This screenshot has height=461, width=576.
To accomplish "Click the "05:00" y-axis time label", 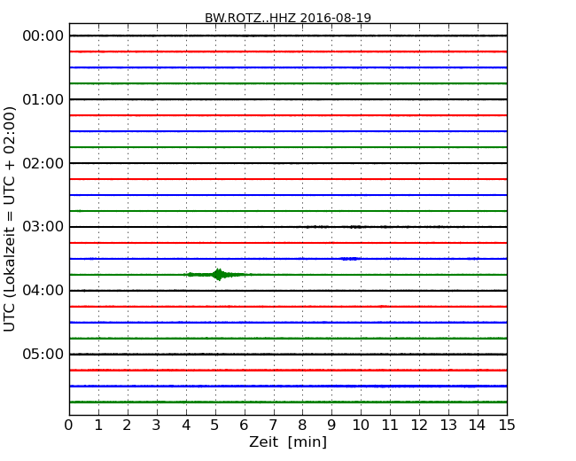I will coord(43,354).
